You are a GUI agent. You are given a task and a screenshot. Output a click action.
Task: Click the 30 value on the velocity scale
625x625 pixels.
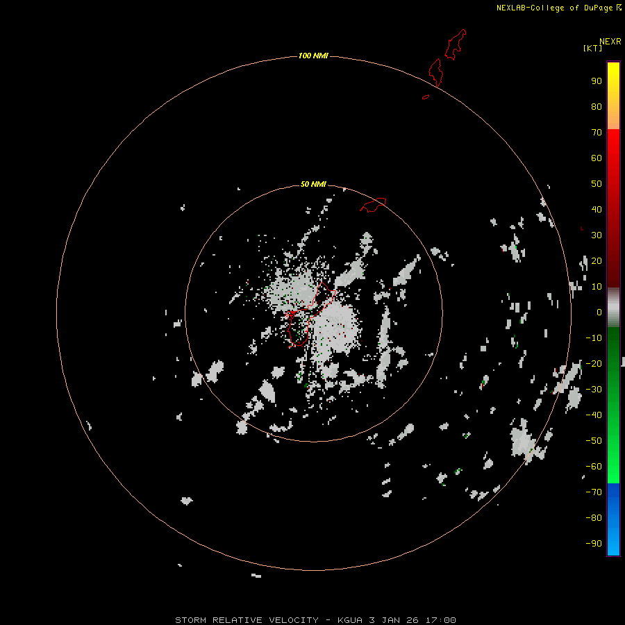point(597,235)
